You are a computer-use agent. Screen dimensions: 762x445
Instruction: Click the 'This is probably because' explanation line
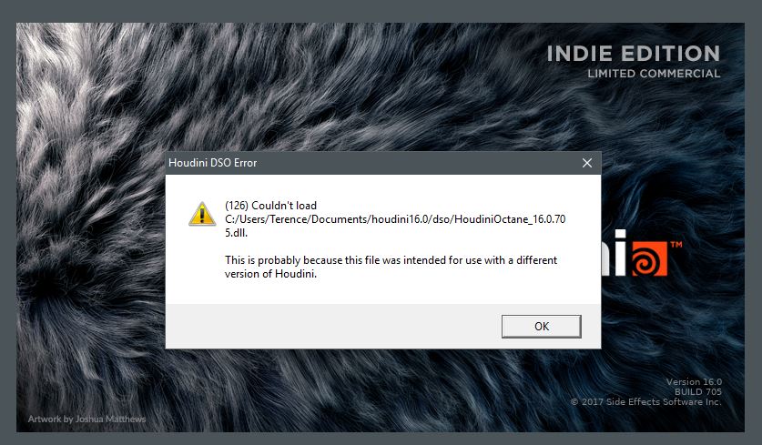click(x=391, y=260)
